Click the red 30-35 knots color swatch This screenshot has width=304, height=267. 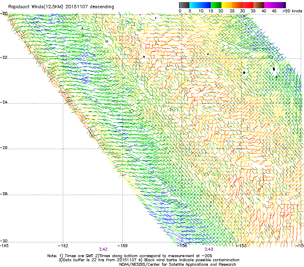click(248, 5)
